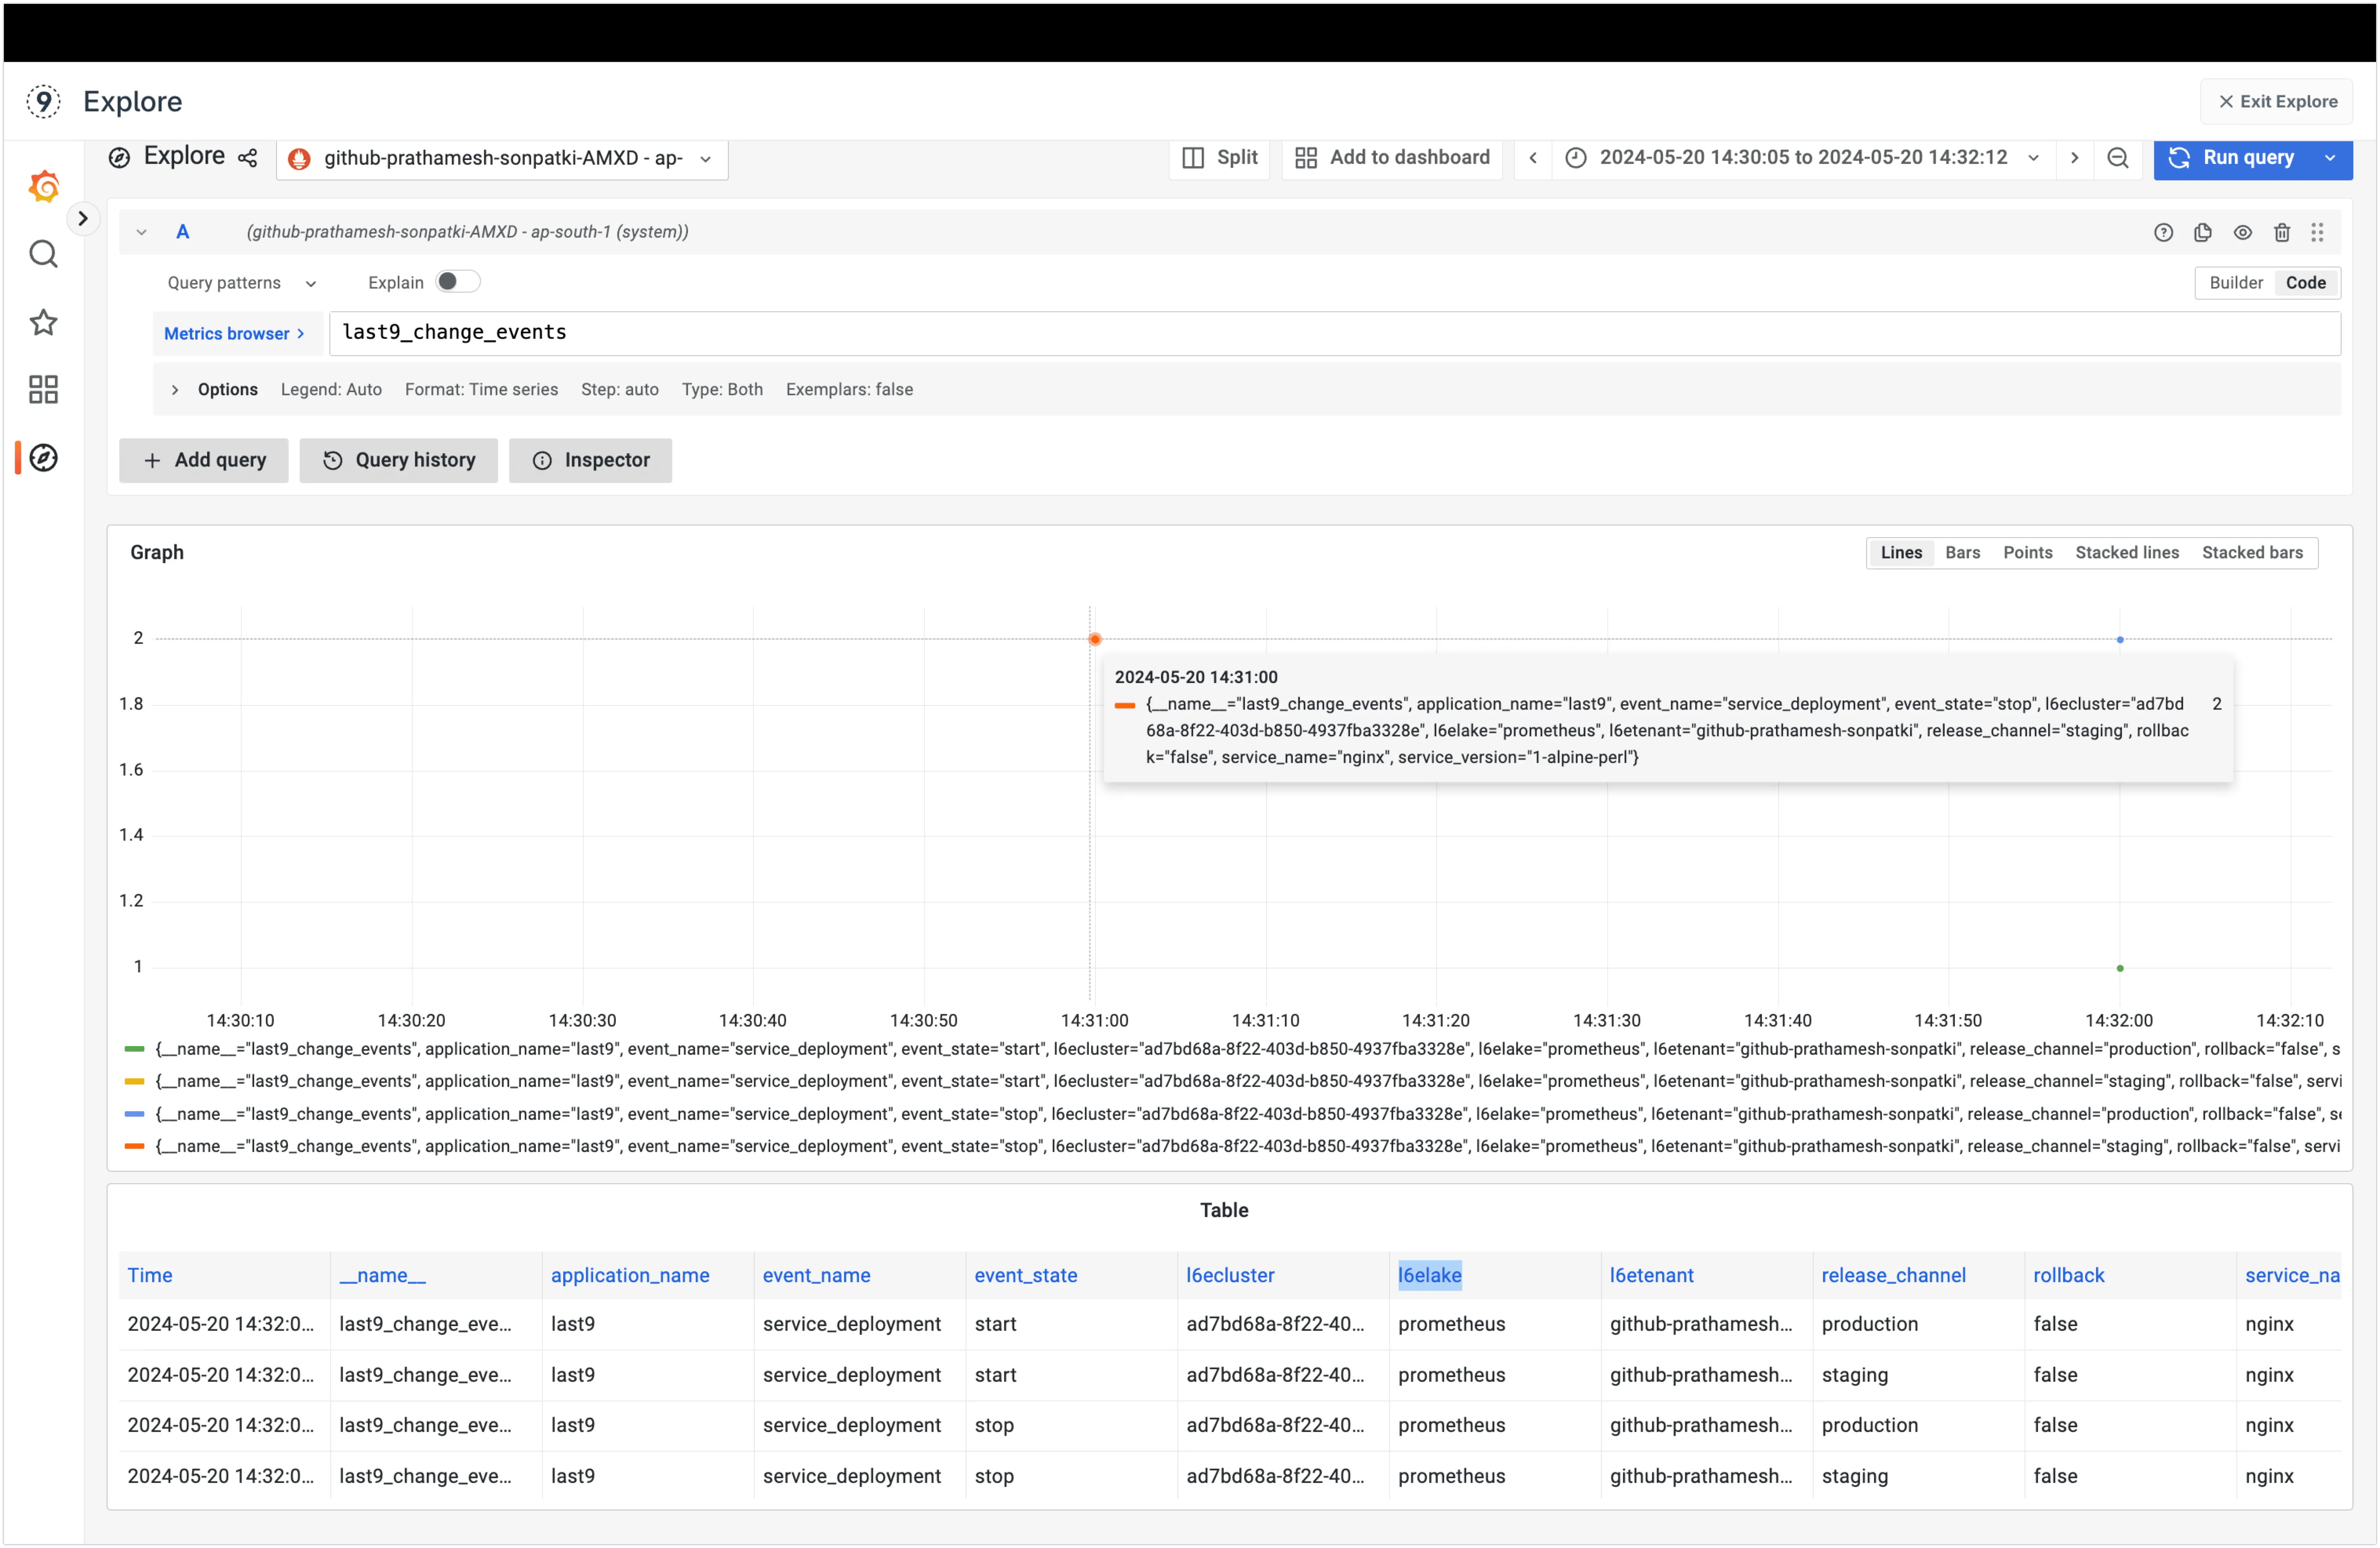Open the data source picker dropdown
The image size is (2380, 1548).
point(502,158)
